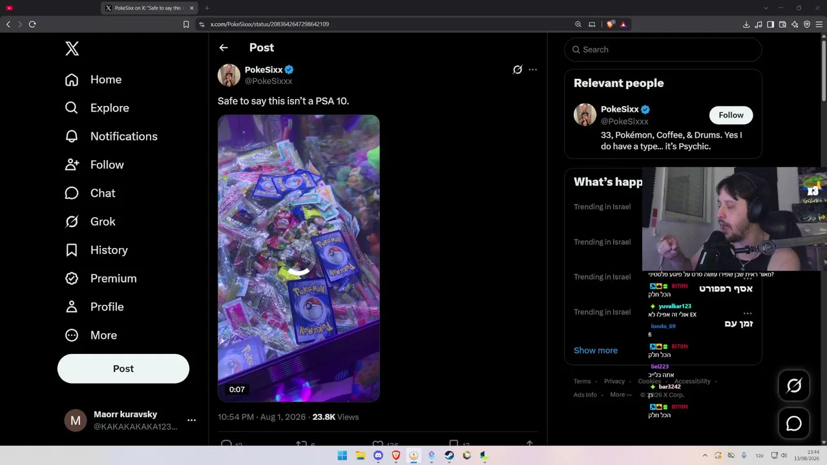The height and width of the screenshot is (465, 827).
Task: Go back using the Post header arrow
Action: tap(224, 48)
